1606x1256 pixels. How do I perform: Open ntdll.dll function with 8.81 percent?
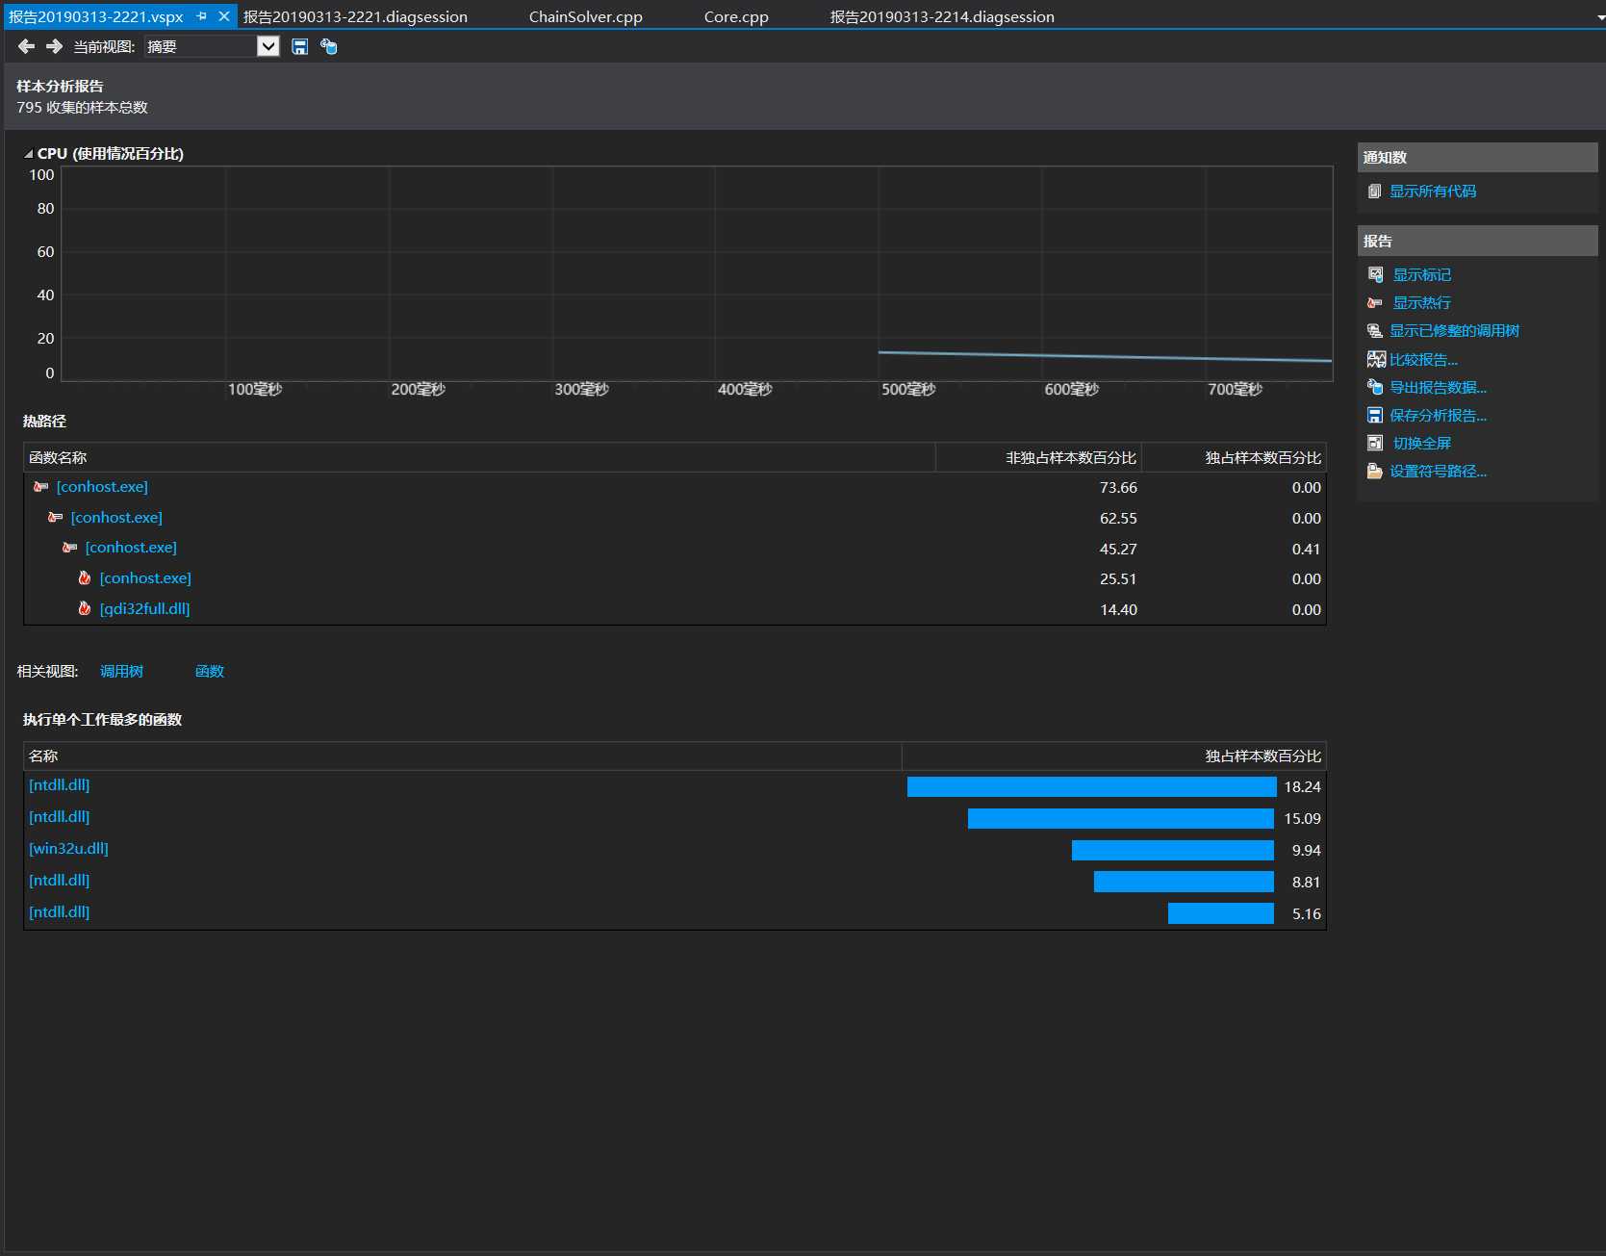(x=60, y=881)
